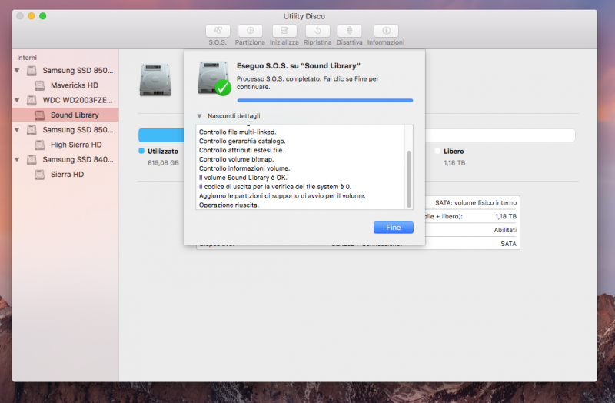
Task: Click 'Controllo informazioni volume.' log line
Action: 244,168
